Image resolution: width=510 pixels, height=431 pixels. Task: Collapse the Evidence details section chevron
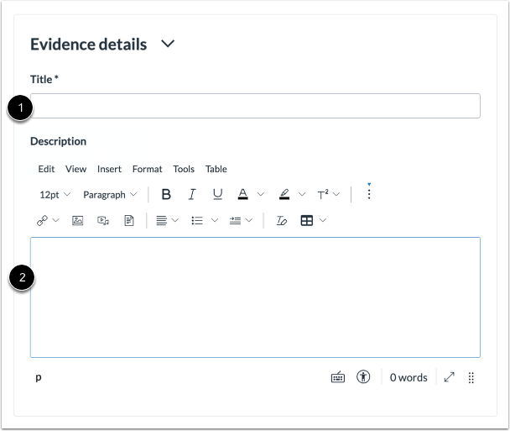coord(168,44)
